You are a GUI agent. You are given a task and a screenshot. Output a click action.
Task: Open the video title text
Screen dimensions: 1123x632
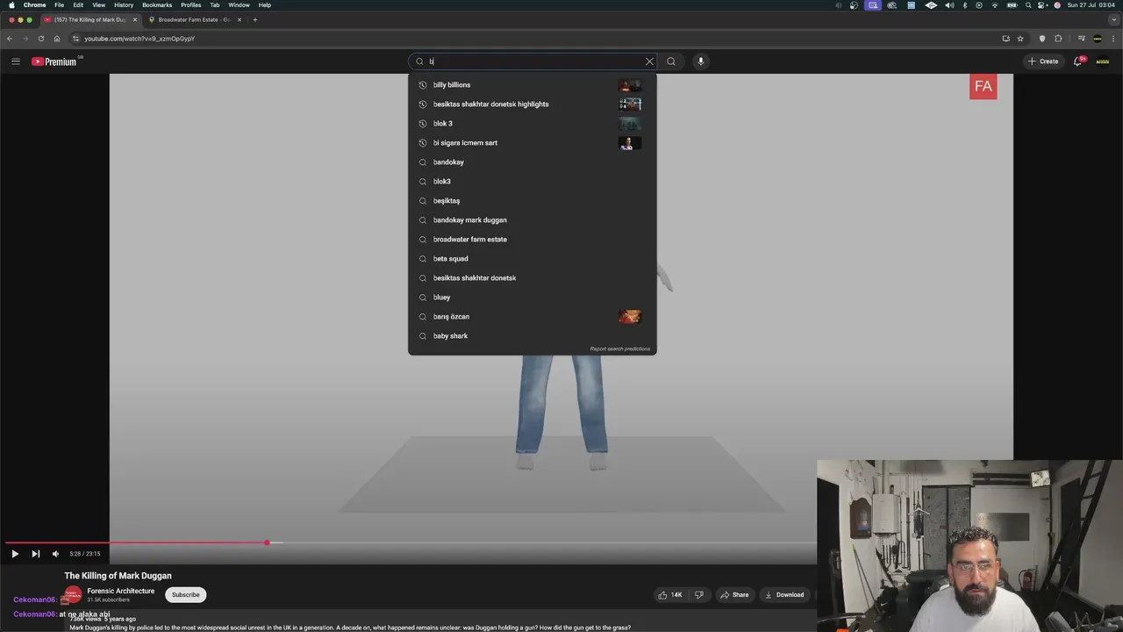(x=118, y=576)
